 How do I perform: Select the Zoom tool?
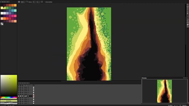(188, 13)
